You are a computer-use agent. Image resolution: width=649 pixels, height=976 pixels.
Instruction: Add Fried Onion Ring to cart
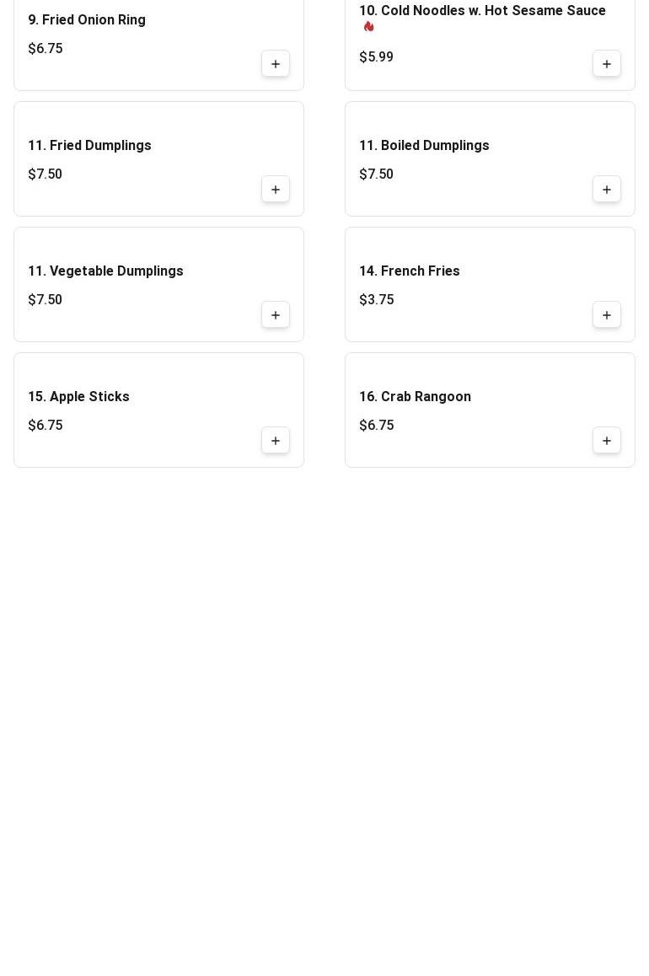[276, 64]
